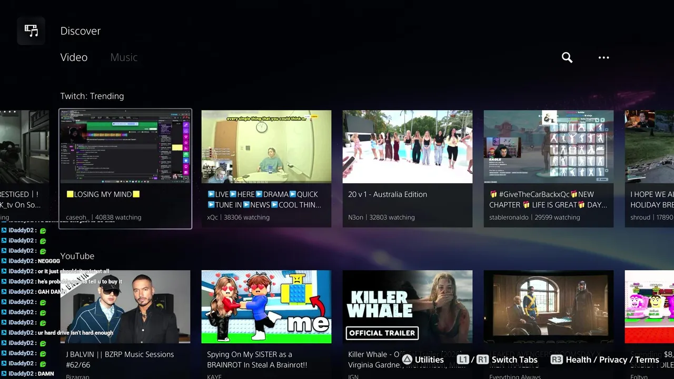This screenshot has height=379, width=674.
Task: Open the partially visible PRESTIGED stream card
Action: click(24, 168)
